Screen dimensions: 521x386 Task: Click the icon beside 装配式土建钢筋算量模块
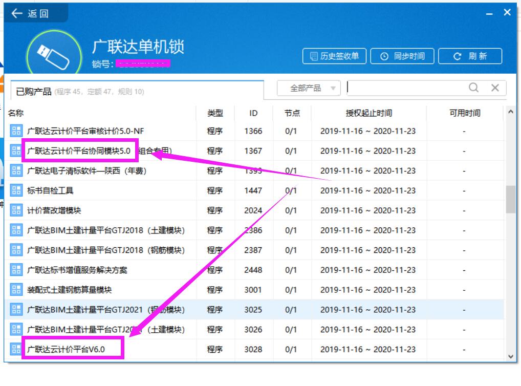point(16,290)
